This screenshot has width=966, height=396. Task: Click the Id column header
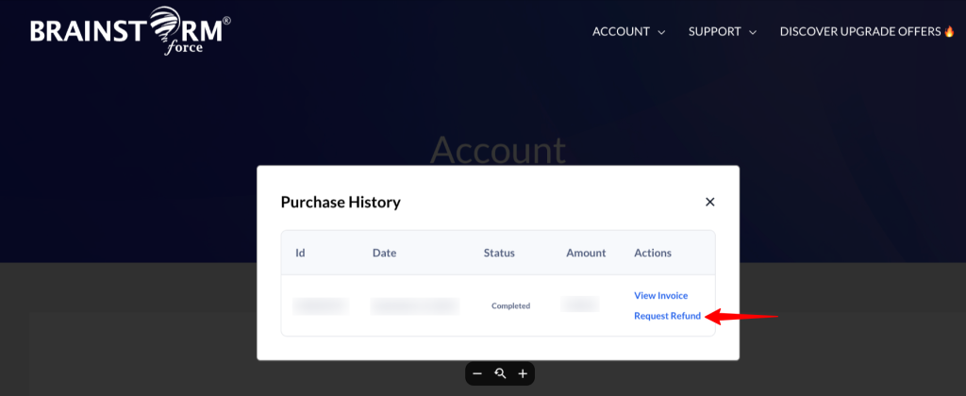click(x=300, y=254)
